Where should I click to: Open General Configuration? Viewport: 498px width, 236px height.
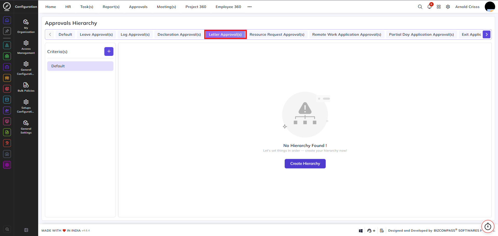[26, 68]
